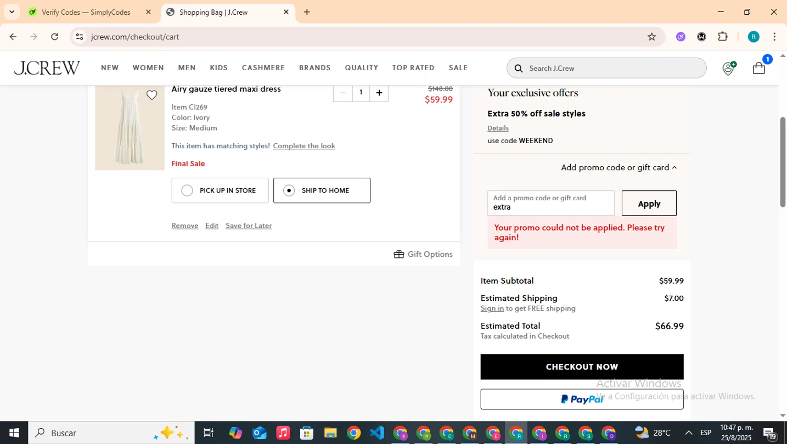
Task: Save the dress for later
Action: (x=249, y=226)
